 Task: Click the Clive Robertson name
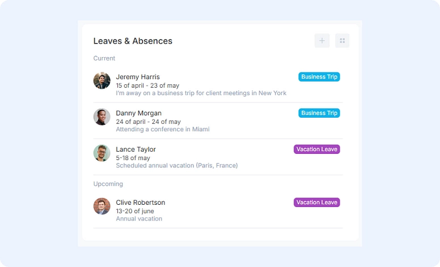tap(141, 203)
